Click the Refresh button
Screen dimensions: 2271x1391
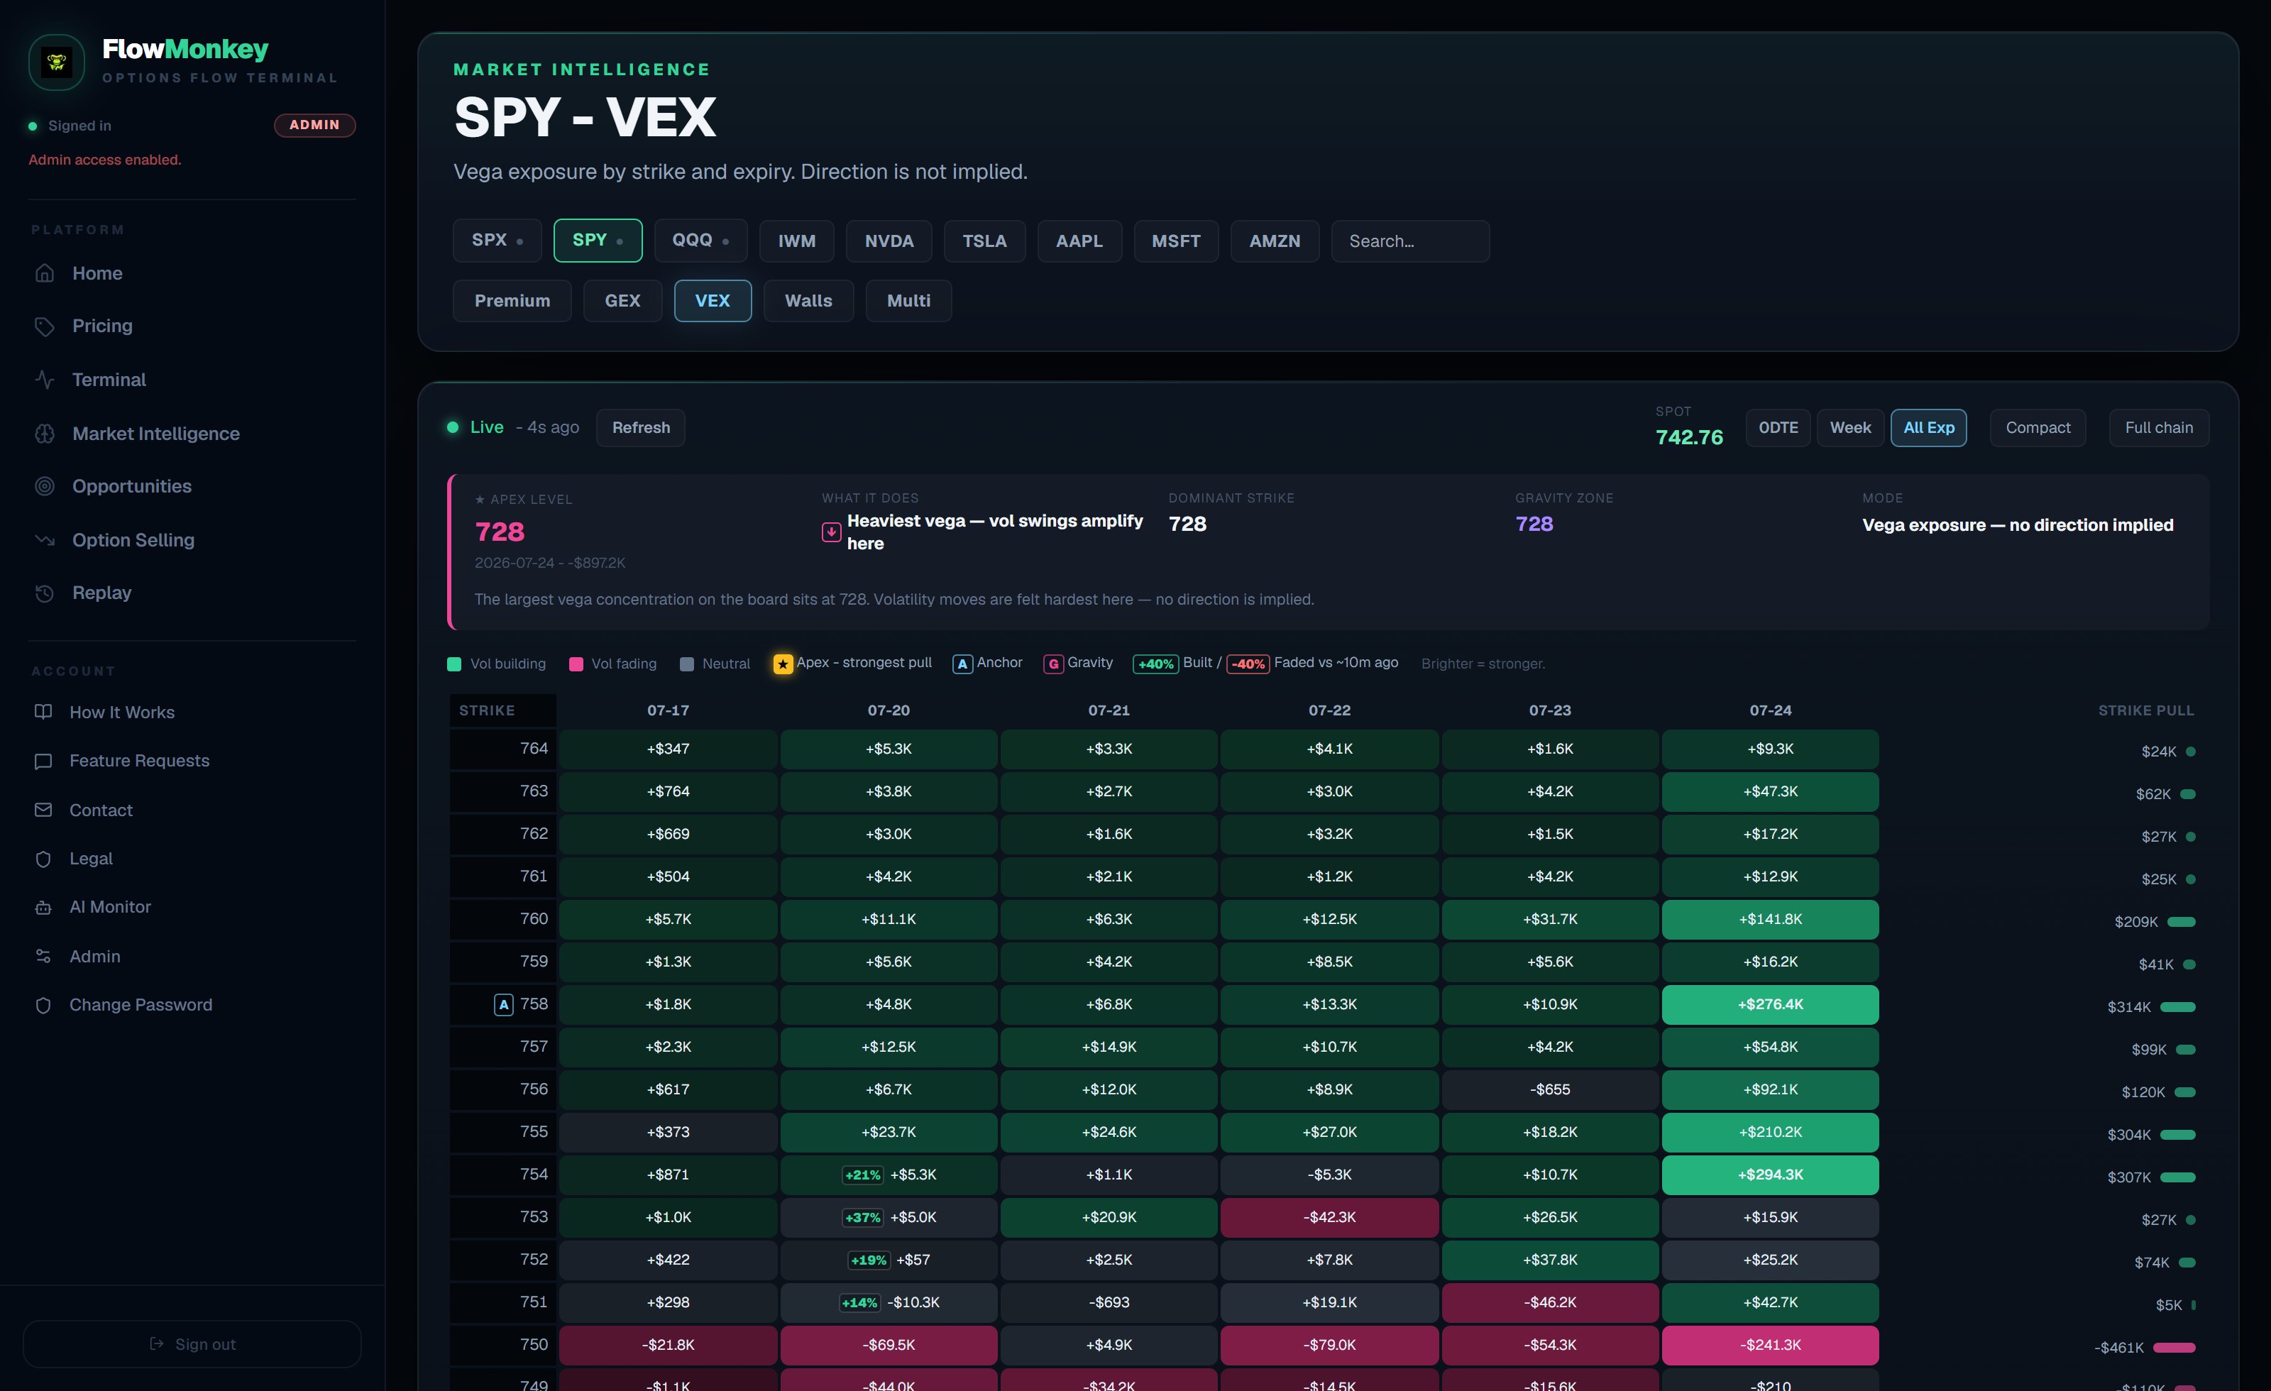tap(641, 428)
